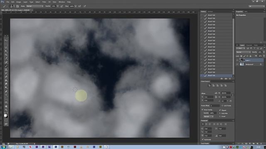Image resolution: width=266 pixels, height=149 pixels.
Task: Open the Brush panel toggle in options bar
Action: click(x=17, y=6)
